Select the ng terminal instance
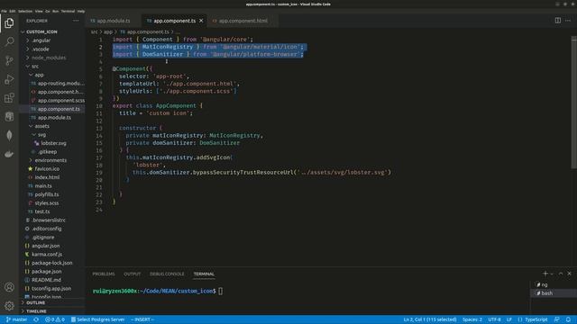Image resolution: width=577 pixels, height=324 pixels. pos(553,284)
